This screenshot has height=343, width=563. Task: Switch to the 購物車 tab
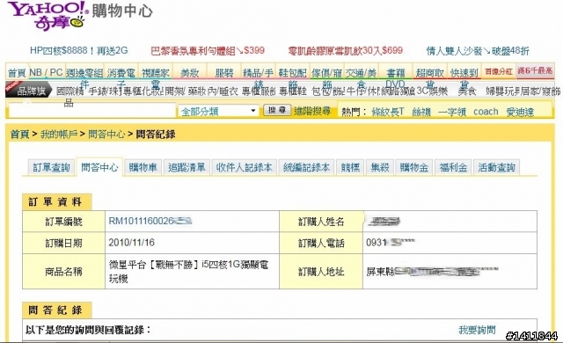(x=143, y=167)
